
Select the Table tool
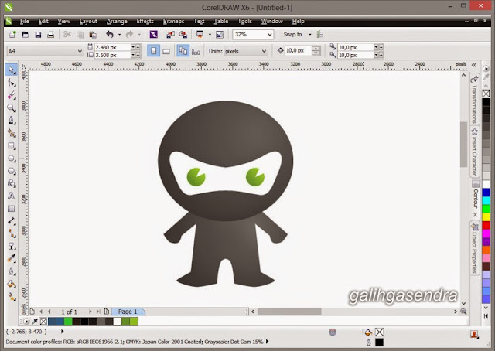(11, 208)
